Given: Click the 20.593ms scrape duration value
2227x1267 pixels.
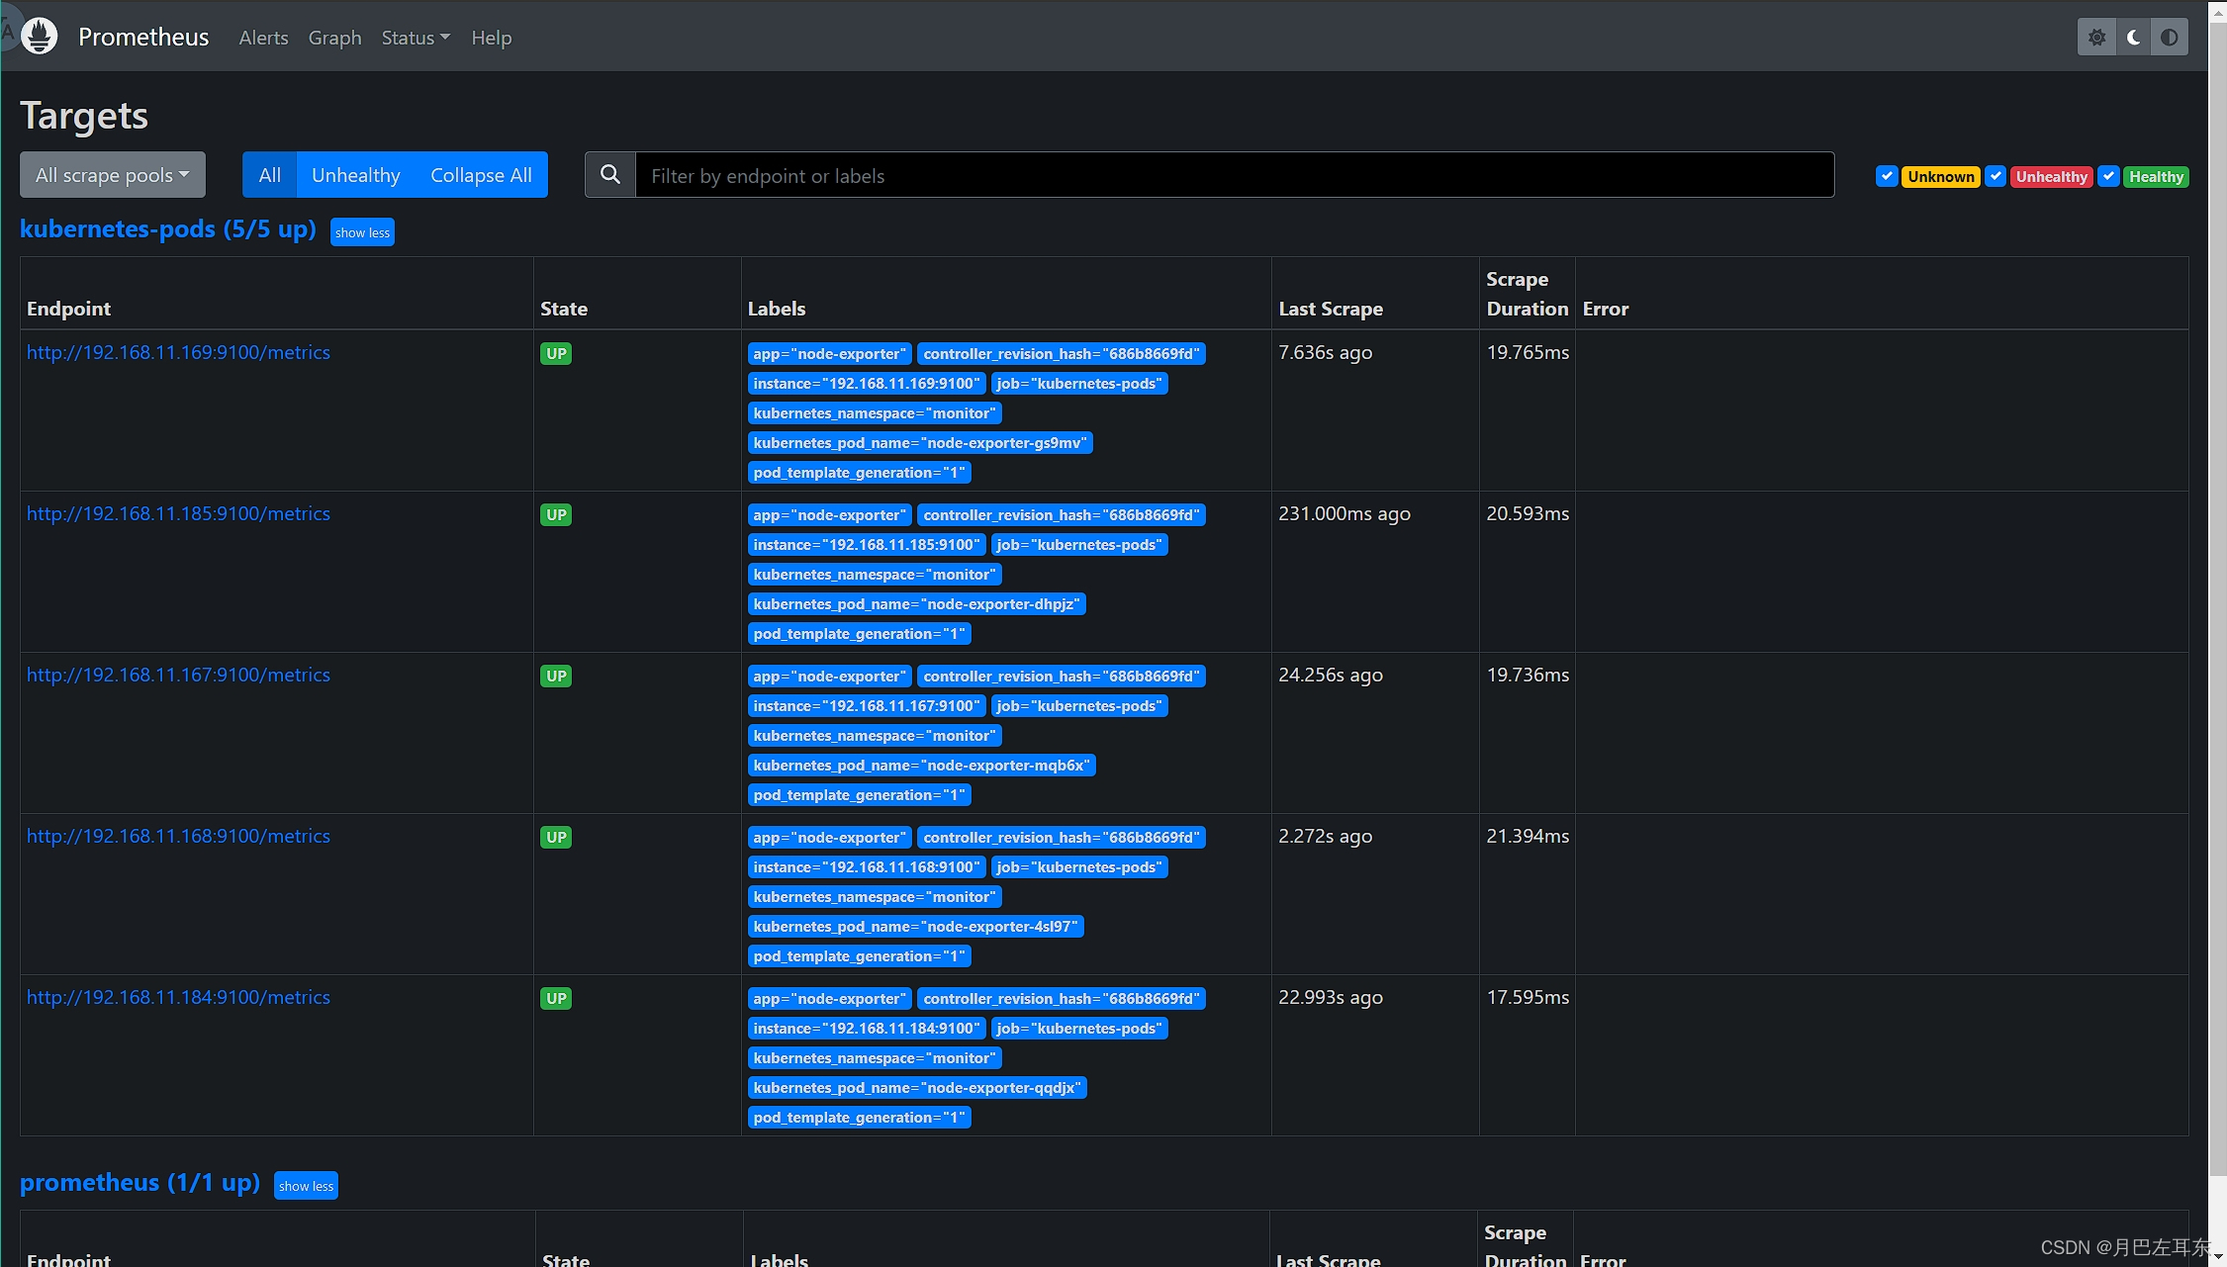Looking at the screenshot, I should [1528, 513].
